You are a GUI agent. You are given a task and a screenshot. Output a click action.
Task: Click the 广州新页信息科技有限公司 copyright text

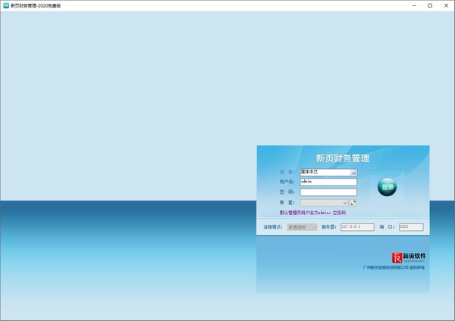394,267
